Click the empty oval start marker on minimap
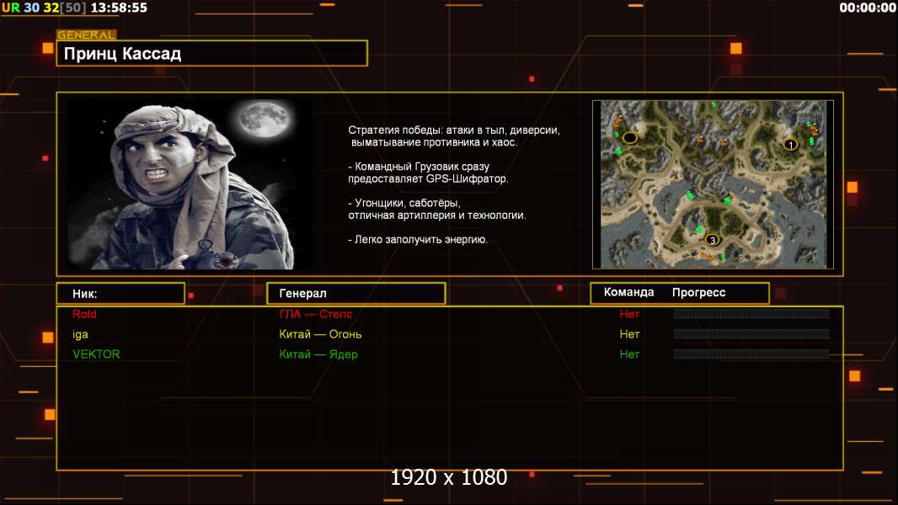The width and height of the screenshot is (898, 505). point(630,137)
